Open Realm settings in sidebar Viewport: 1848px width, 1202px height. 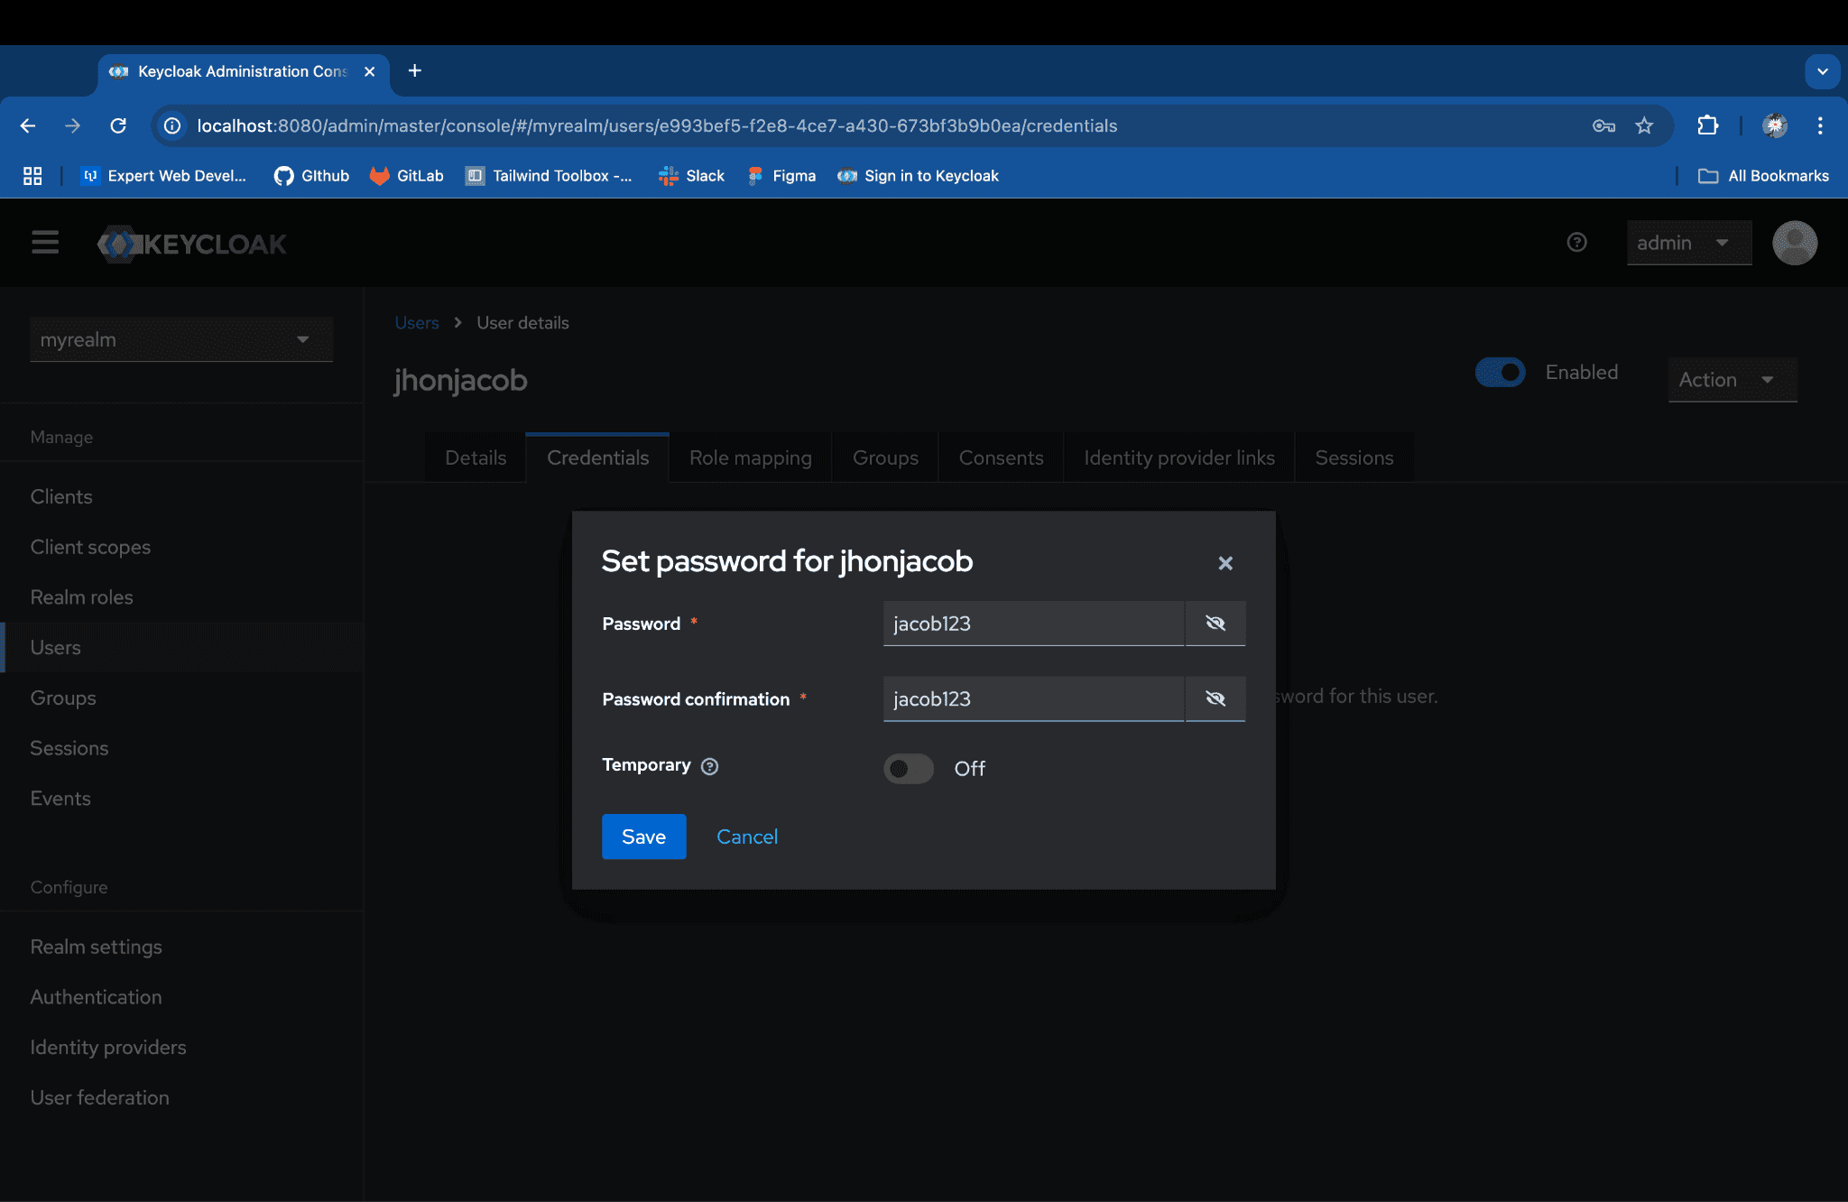[96, 947]
